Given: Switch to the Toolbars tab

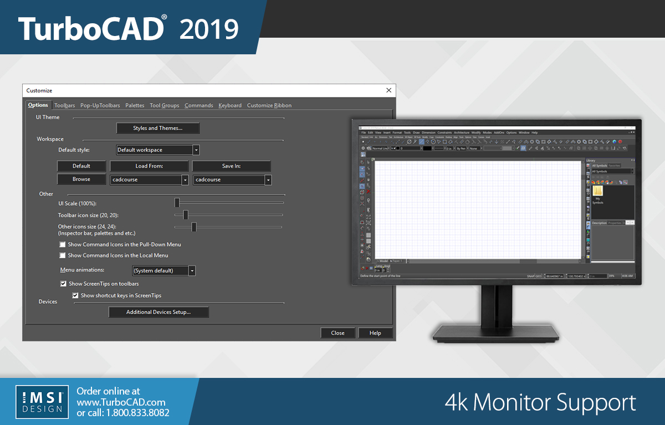Looking at the screenshot, I should (x=65, y=105).
